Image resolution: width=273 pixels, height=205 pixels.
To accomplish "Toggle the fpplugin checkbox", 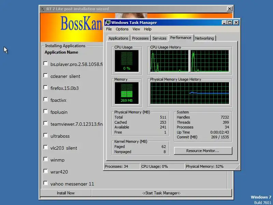I will coord(46,111).
